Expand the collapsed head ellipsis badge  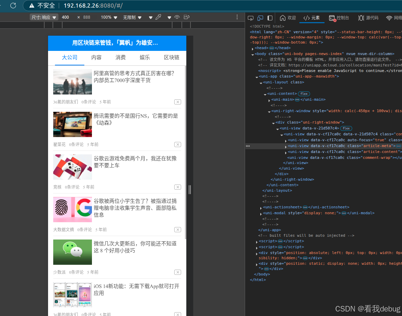[x=271, y=48]
